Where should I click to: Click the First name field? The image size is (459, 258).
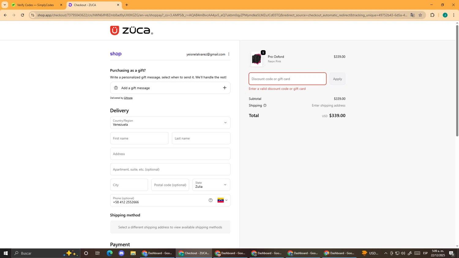139,138
